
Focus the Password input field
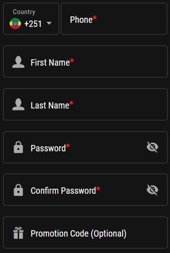(x=85, y=147)
